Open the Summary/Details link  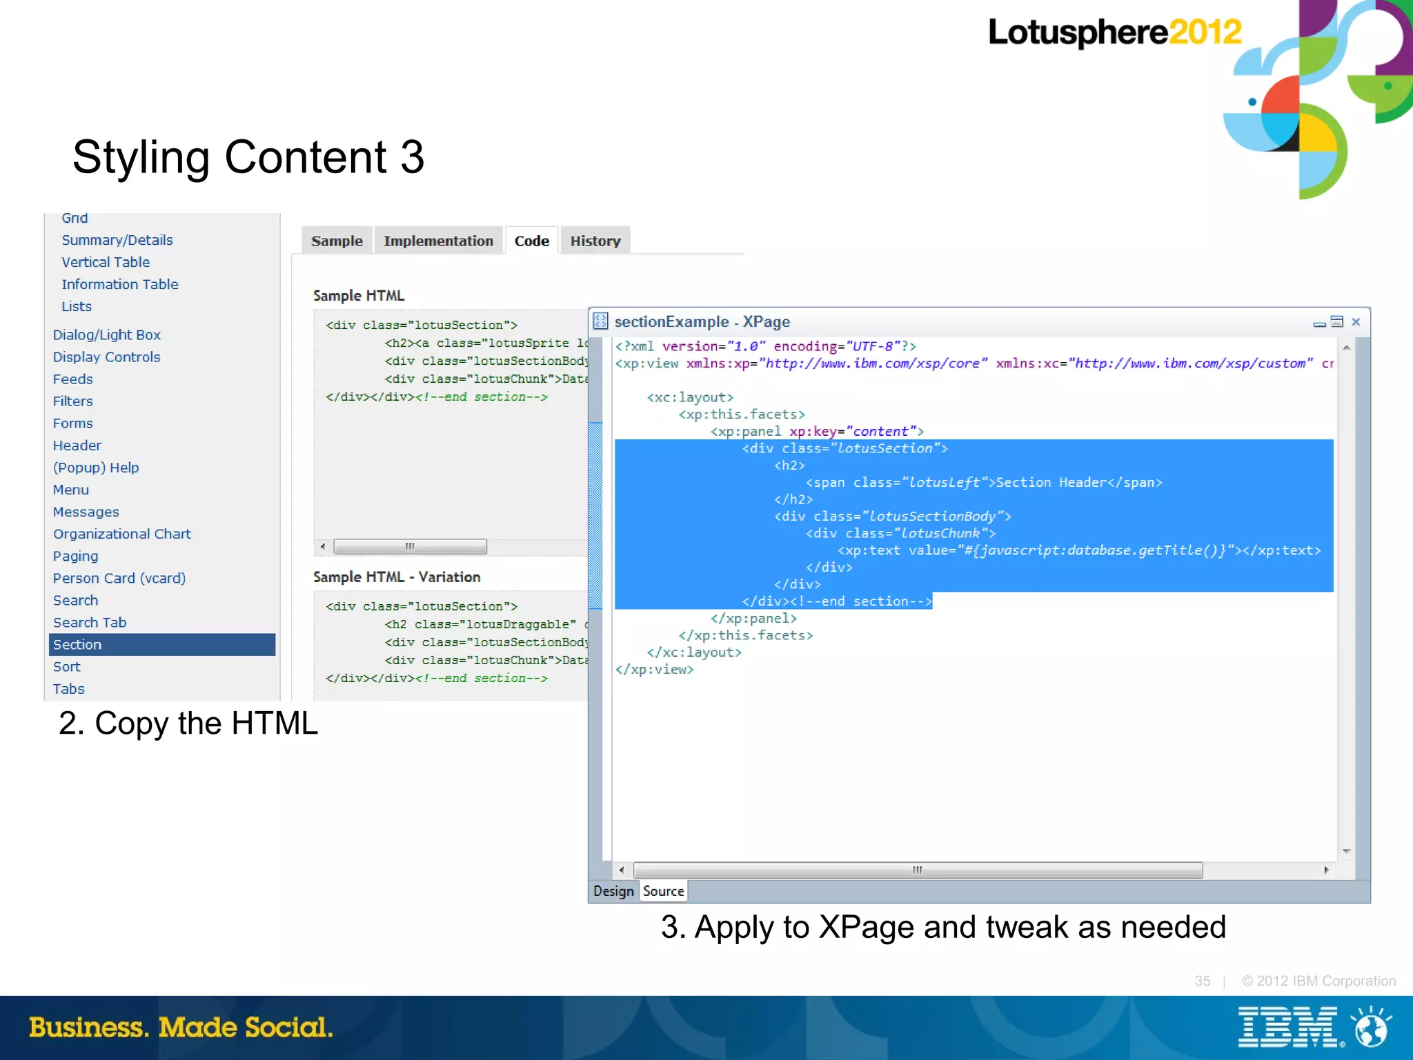[x=117, y=240]
